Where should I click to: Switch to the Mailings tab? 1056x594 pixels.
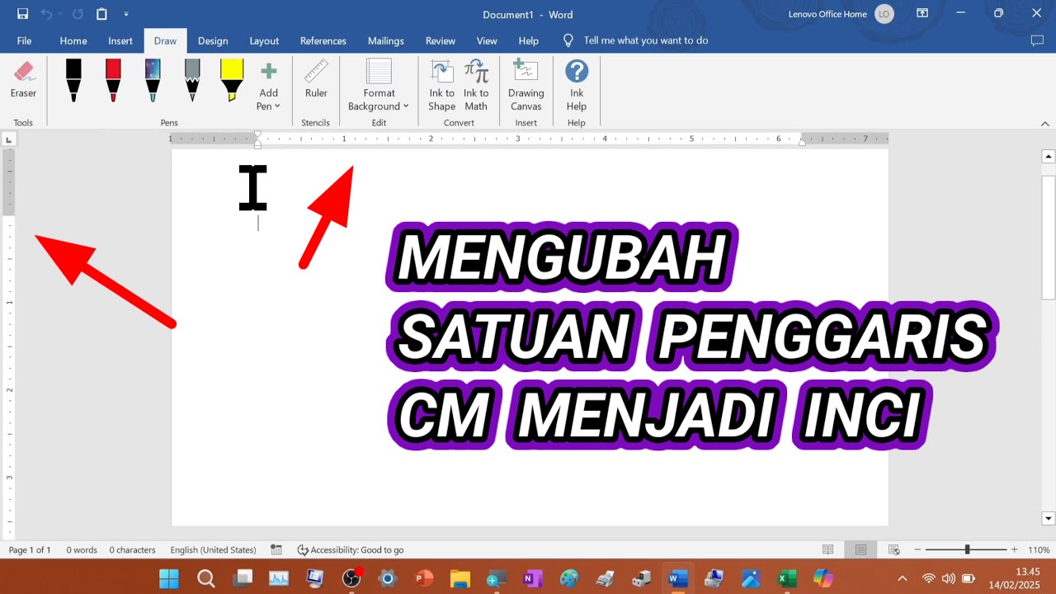tap(386, 40)
